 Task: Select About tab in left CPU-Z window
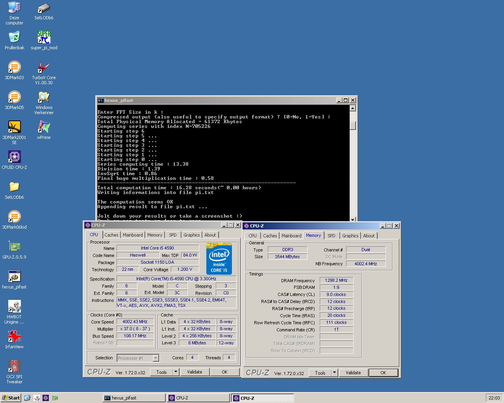pyautogui.click(x=210, y=235)
